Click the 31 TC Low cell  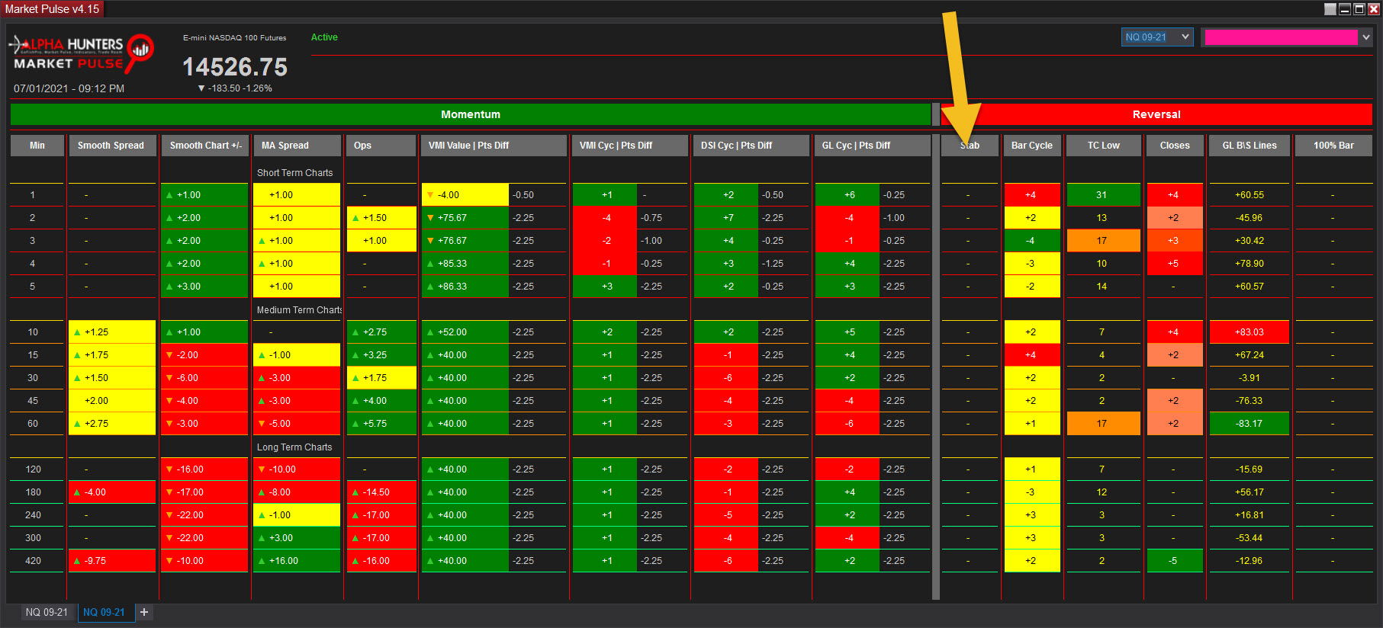[1103, 195]
